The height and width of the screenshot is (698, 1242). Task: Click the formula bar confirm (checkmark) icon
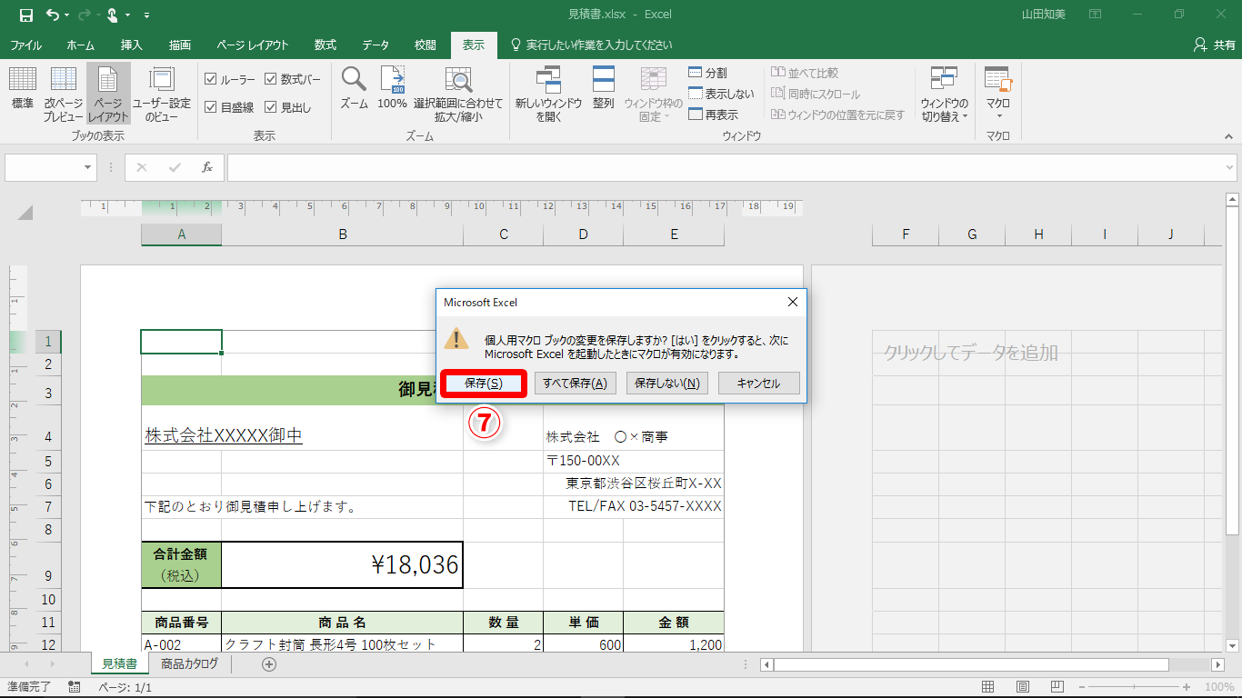click(x=175, y=167)
